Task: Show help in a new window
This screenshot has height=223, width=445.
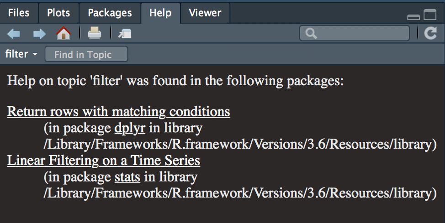Action: [124, 33]
